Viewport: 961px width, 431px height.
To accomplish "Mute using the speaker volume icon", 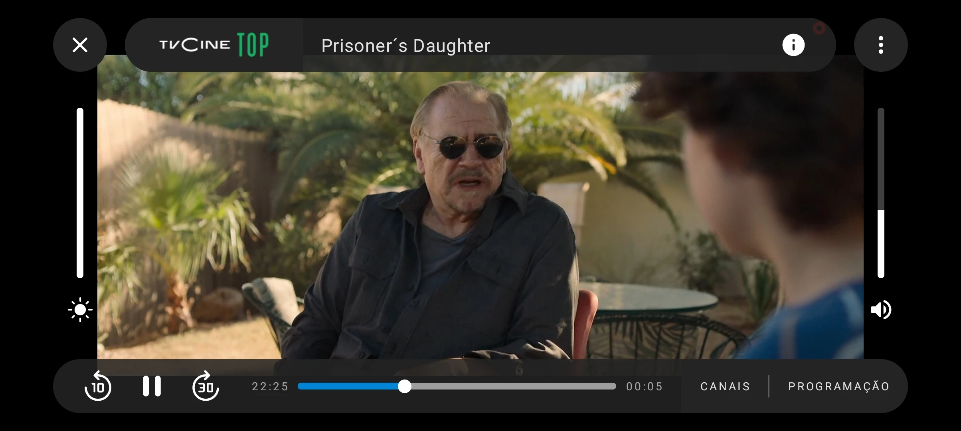I will pos(881,310).
